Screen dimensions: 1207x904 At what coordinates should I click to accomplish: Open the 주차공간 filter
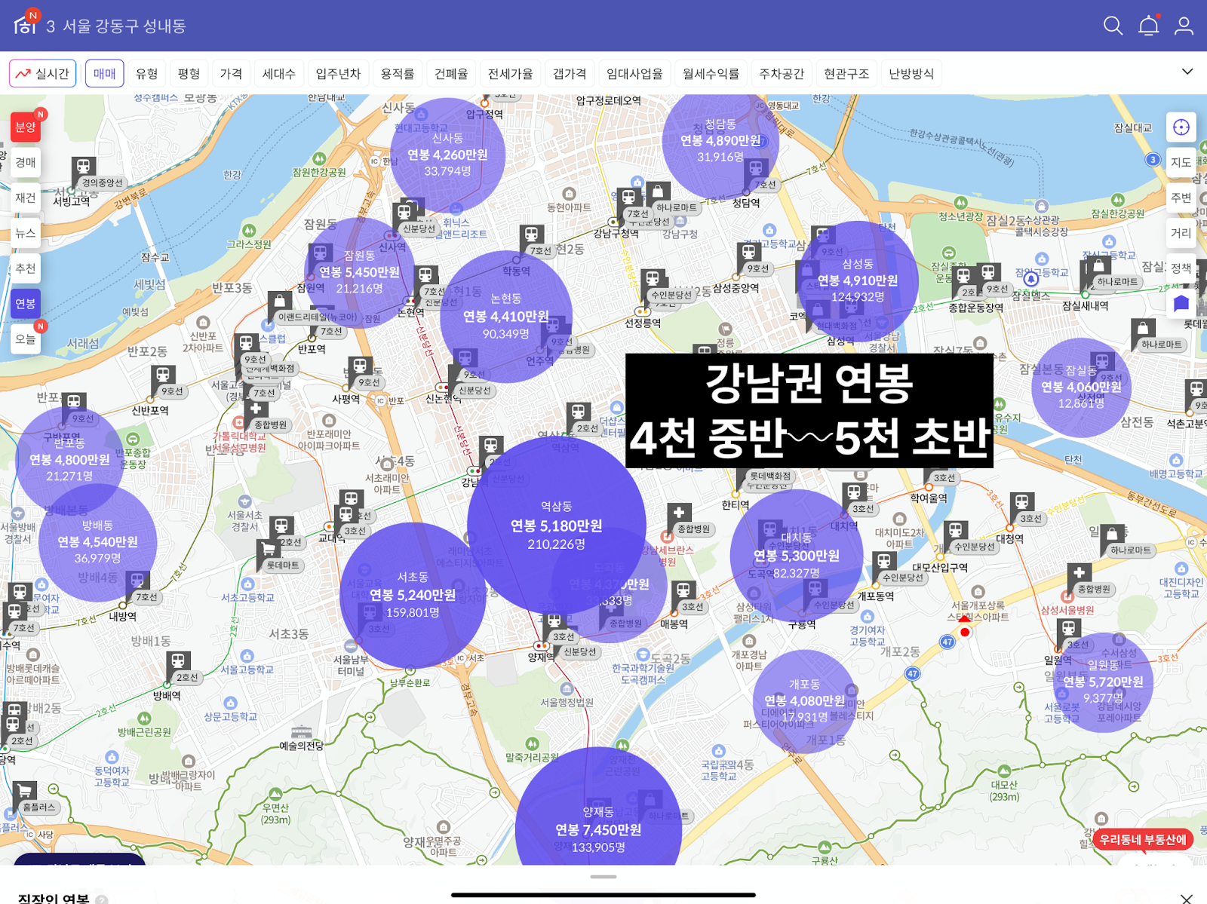pos(782,73)
